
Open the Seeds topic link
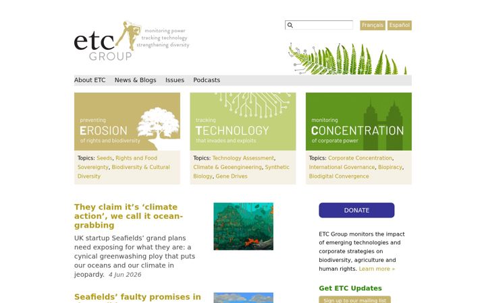(x=105, y=158)
